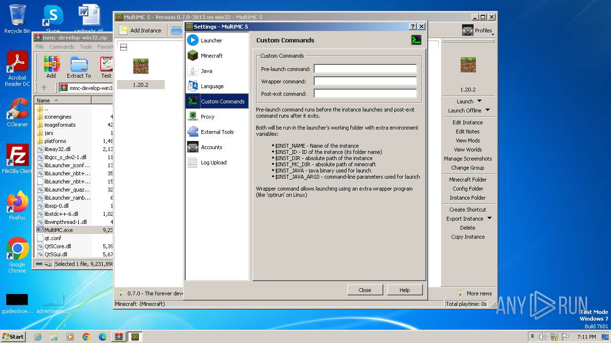Click Internet Explorer icon on taskbar

tap(38, 337)
